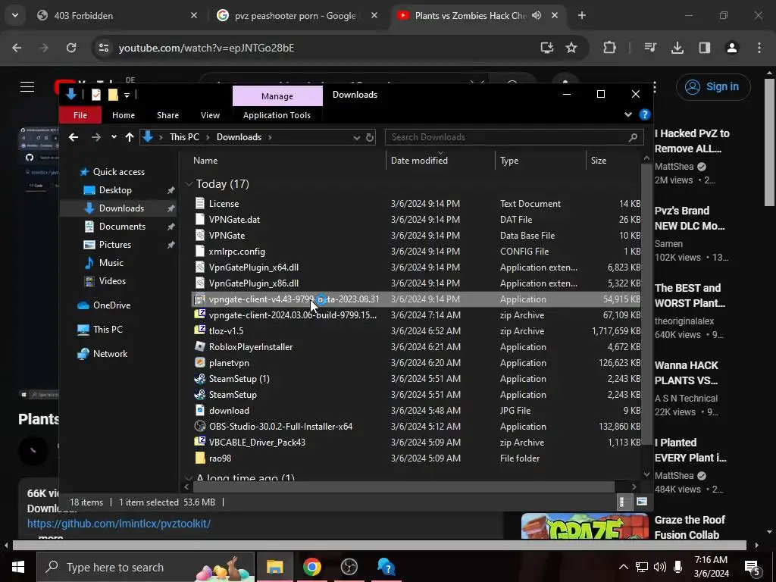The width and height of the screenshot is (776, 582).
Task: Click the Chrome address bar URL
Action: pyautogui.click(x=206, y=48)
